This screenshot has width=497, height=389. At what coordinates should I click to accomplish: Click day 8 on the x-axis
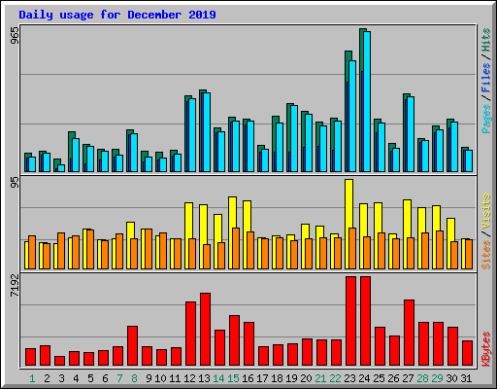pyautogui.click(x=134, y=378)
